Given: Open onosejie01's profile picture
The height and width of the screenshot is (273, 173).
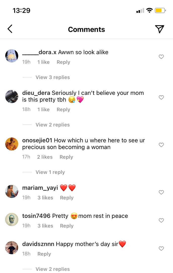Looking at the screenshot, I should tap(12, 144).
